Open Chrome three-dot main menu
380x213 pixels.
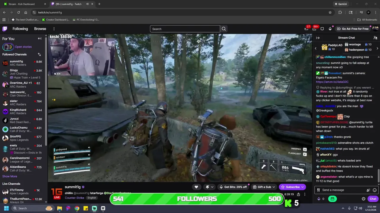click(375, 12)
